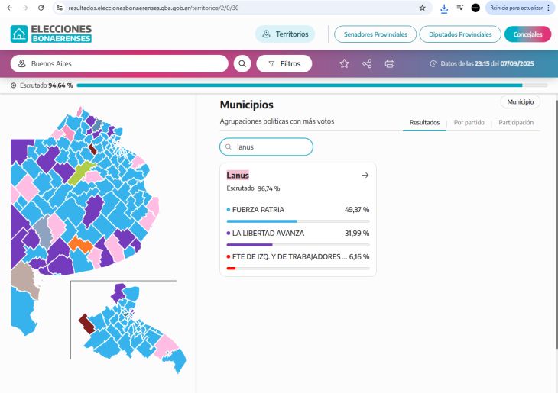Click the Municipios heading

(x=247, y=105)
